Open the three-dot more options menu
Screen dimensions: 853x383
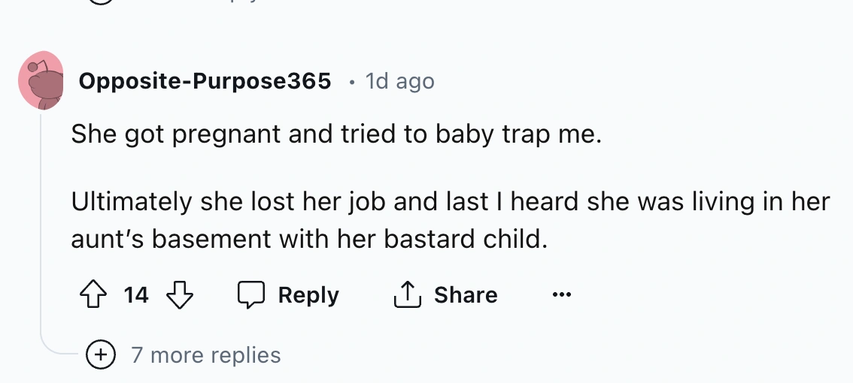click(x=561, y=295)
